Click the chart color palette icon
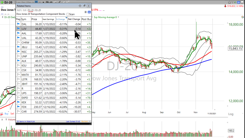The height and width of the screenshot is (138, 245). pyautogui.click(x=242, y=17)
